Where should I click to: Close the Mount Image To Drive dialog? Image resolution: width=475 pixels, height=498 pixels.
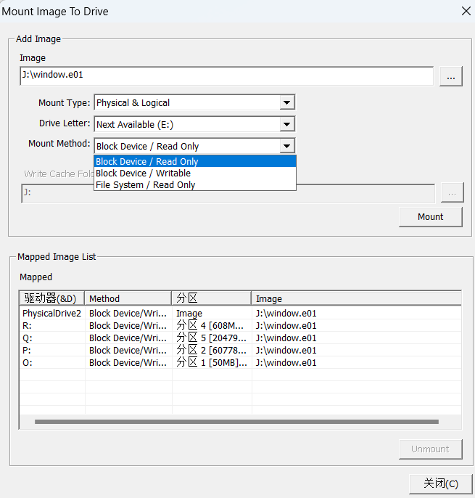(466, 11)
